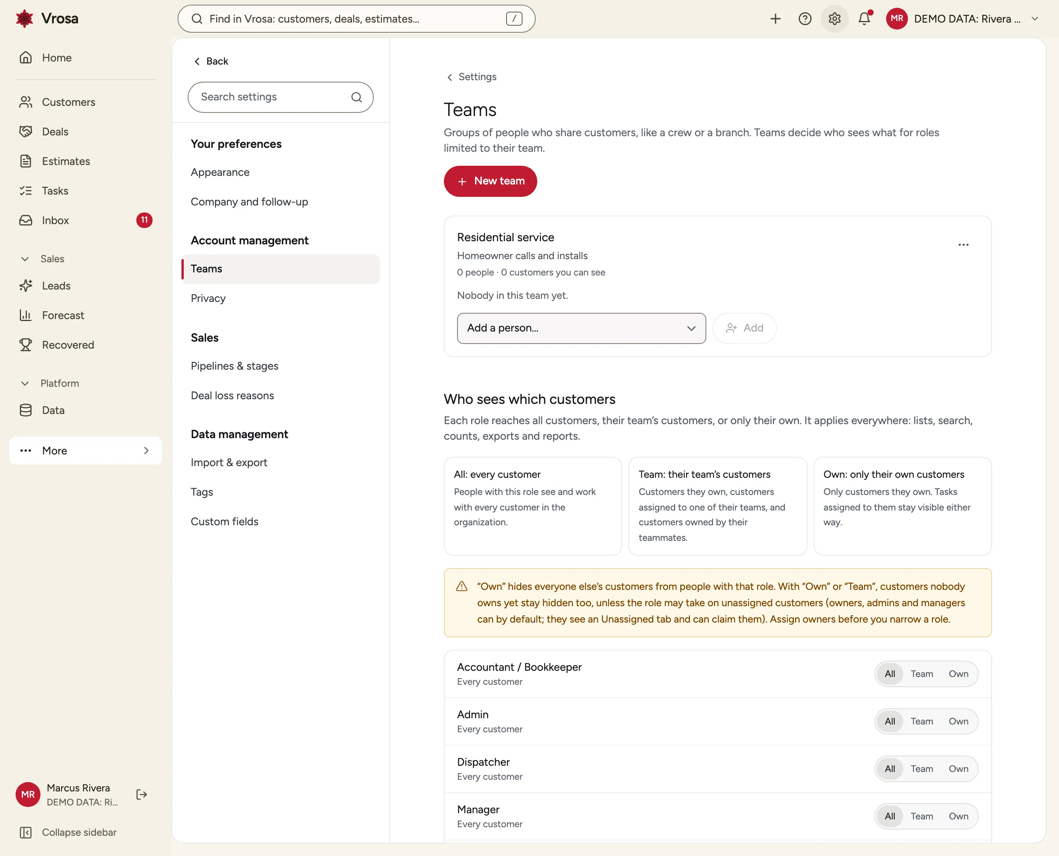
Task: Click the Search settings field
Action: point(280,97)
